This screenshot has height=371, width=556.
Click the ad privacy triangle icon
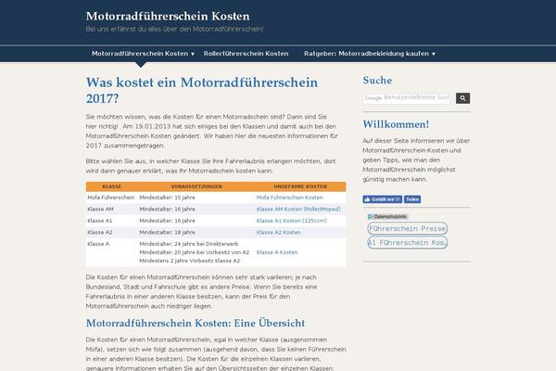pos(370,216)
